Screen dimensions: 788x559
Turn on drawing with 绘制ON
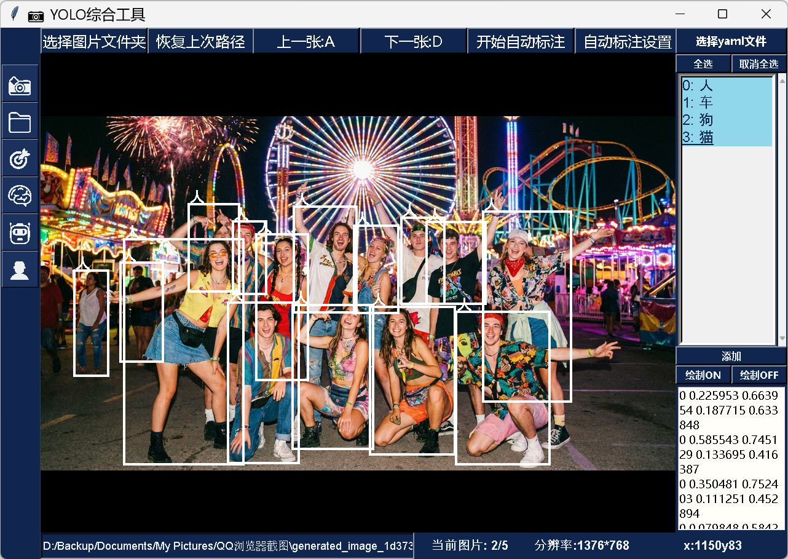tap(703, 375)
